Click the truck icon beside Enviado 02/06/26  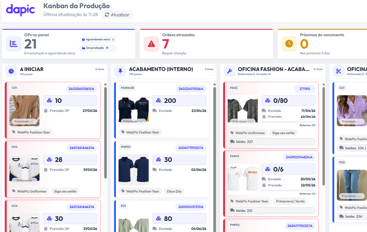(155, 170)
